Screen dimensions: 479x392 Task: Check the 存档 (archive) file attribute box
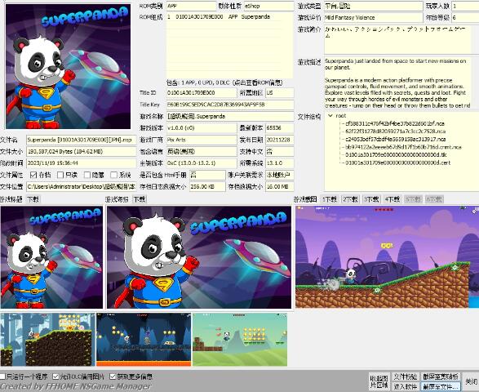click(33, 175)
